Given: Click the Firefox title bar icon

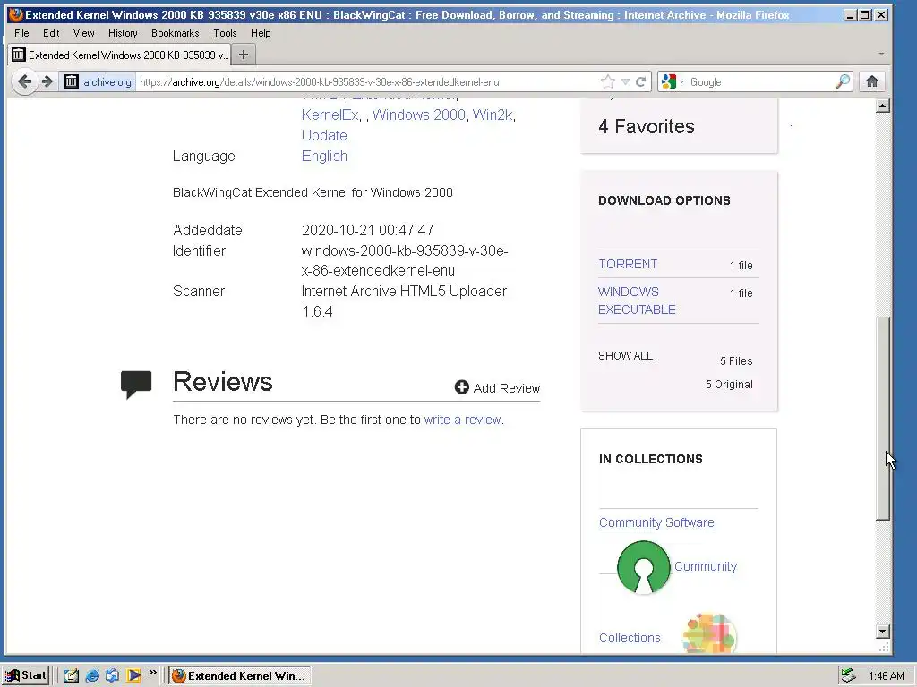Looking at the screenshot, I should (16, 14).
